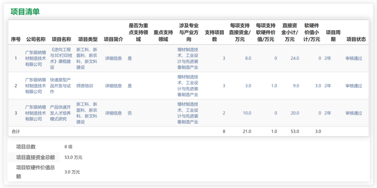Open 详细信息 link in row 1
Viewport: 377px width, 188px height.
[x=113, y=58]
